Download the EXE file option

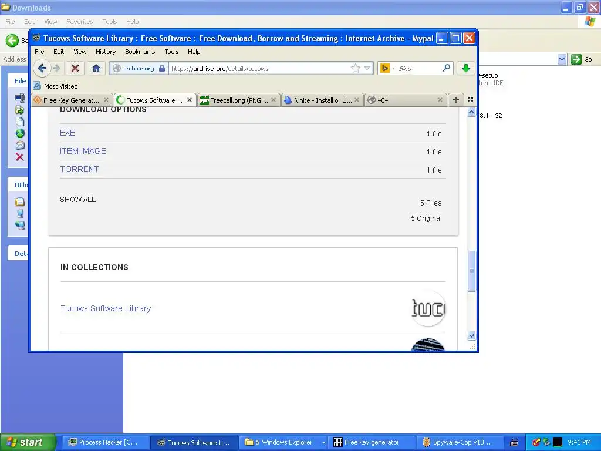click(67, 133)
